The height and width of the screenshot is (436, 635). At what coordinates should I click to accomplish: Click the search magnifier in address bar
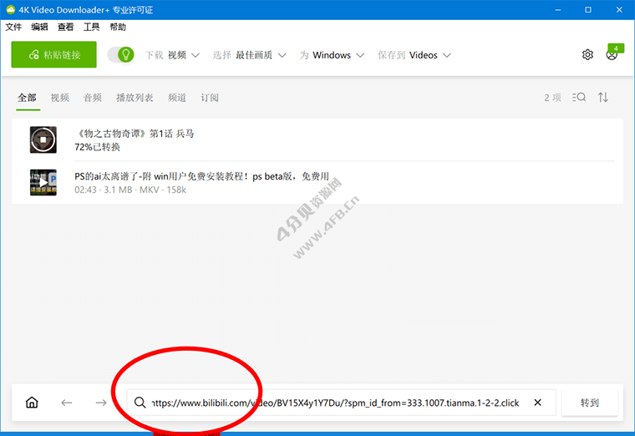140,403
